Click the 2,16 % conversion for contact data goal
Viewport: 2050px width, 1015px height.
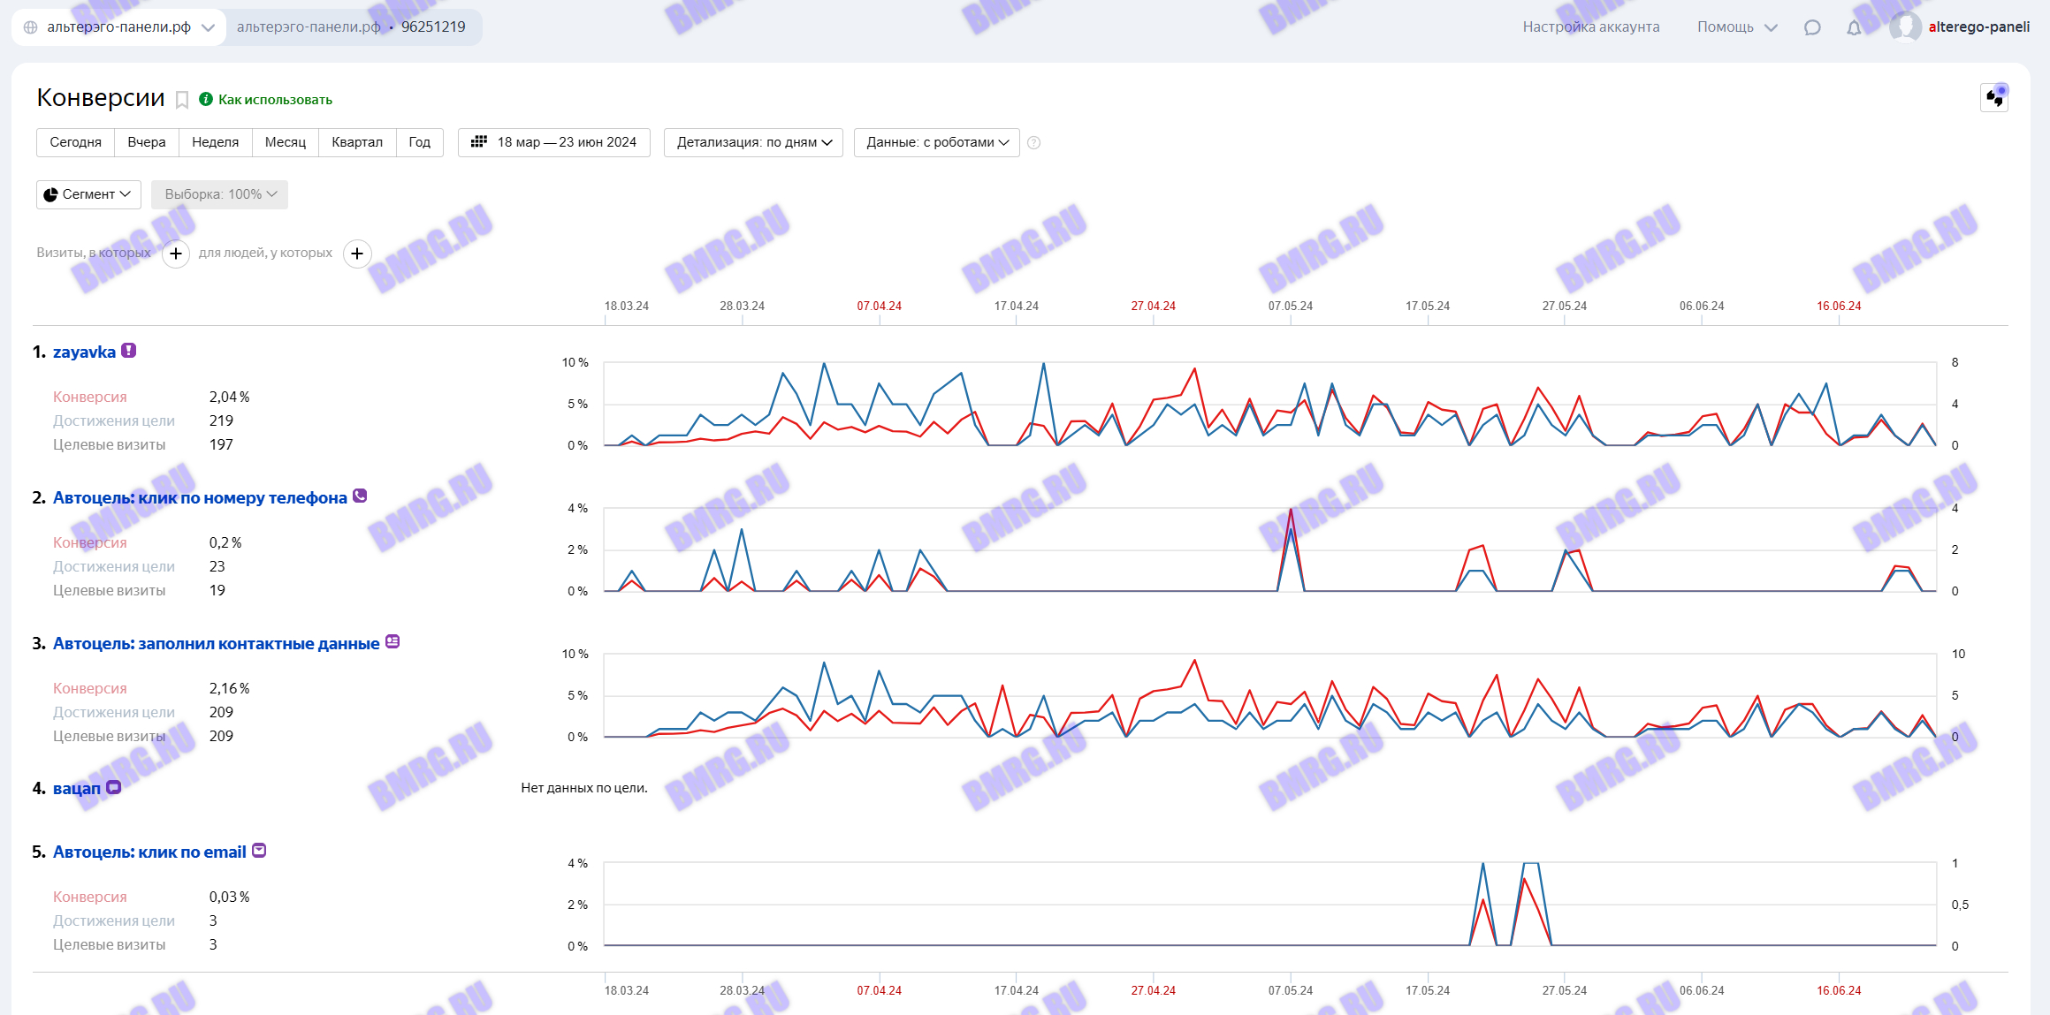tap(229, 689)
